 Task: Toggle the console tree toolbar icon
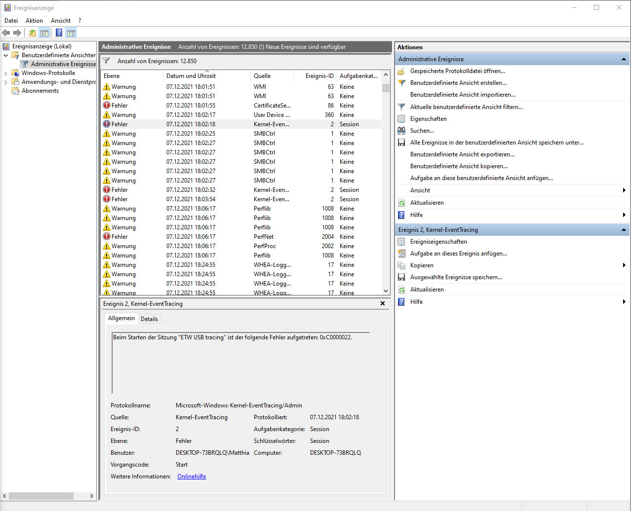coord(44,33)
